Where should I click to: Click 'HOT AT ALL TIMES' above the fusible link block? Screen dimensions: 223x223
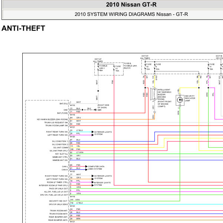98,60
